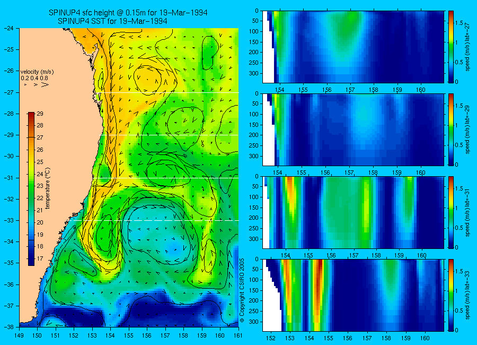Viewport: 477px width, 345px height.
Task: Click the '-38' latitude label on the map axis
Action: (x=9, y=327)
